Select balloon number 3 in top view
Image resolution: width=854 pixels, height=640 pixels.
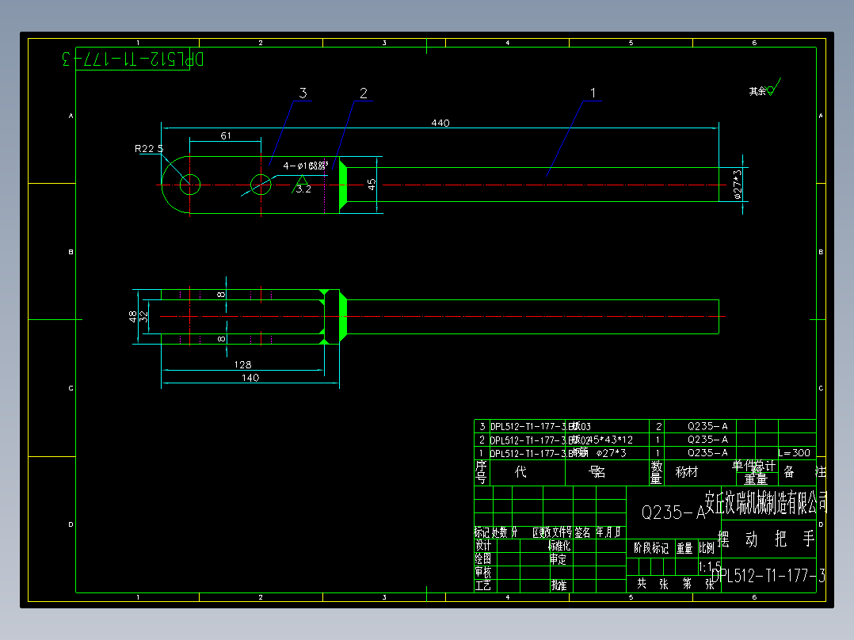[303, 93]
